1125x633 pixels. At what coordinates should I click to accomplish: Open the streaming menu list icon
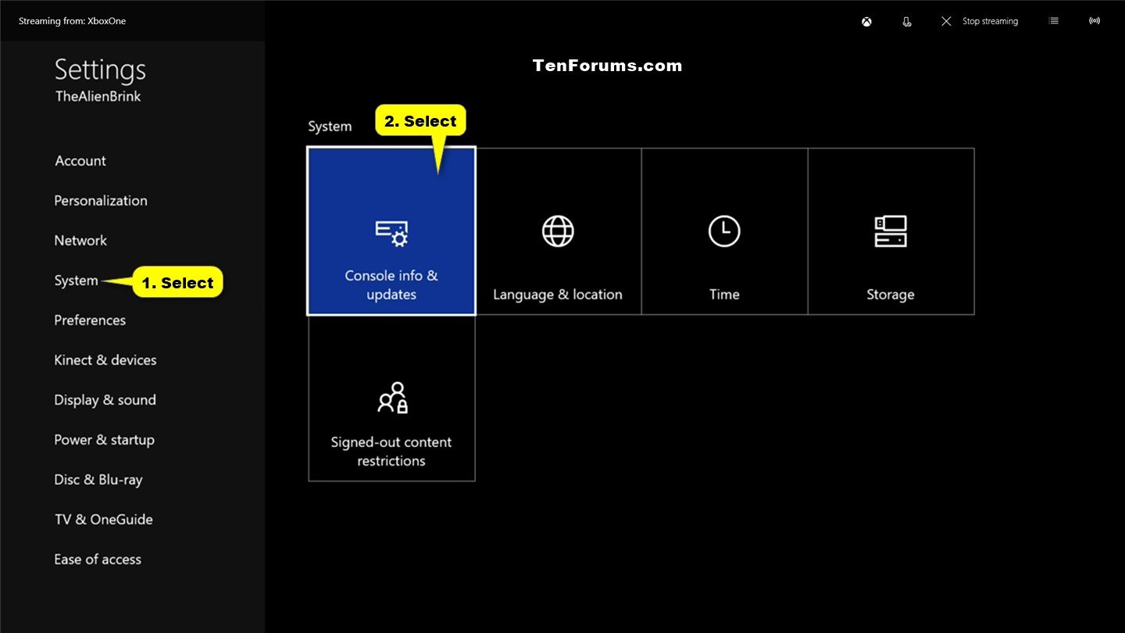point(1054,21)
